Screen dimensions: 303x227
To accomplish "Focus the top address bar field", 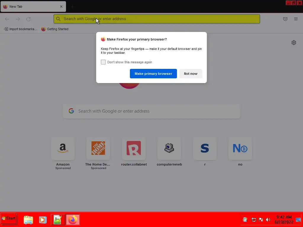I will coord(157,19).
